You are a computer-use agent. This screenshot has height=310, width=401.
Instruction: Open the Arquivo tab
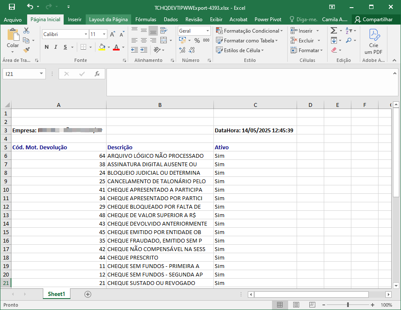[13, 20]
